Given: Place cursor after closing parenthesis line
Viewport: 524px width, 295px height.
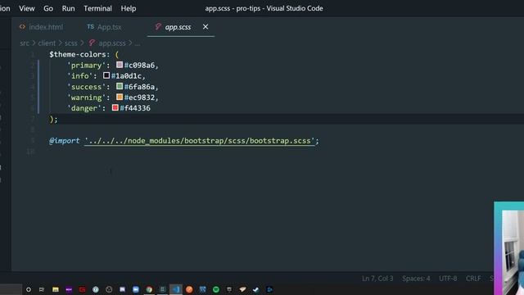Looking at the screenshot, I should click(58, 119).
